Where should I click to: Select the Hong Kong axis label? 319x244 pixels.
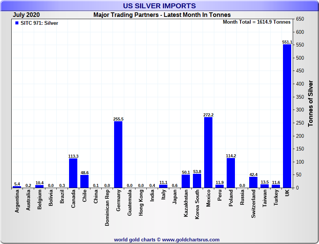[x=141, y=203]
